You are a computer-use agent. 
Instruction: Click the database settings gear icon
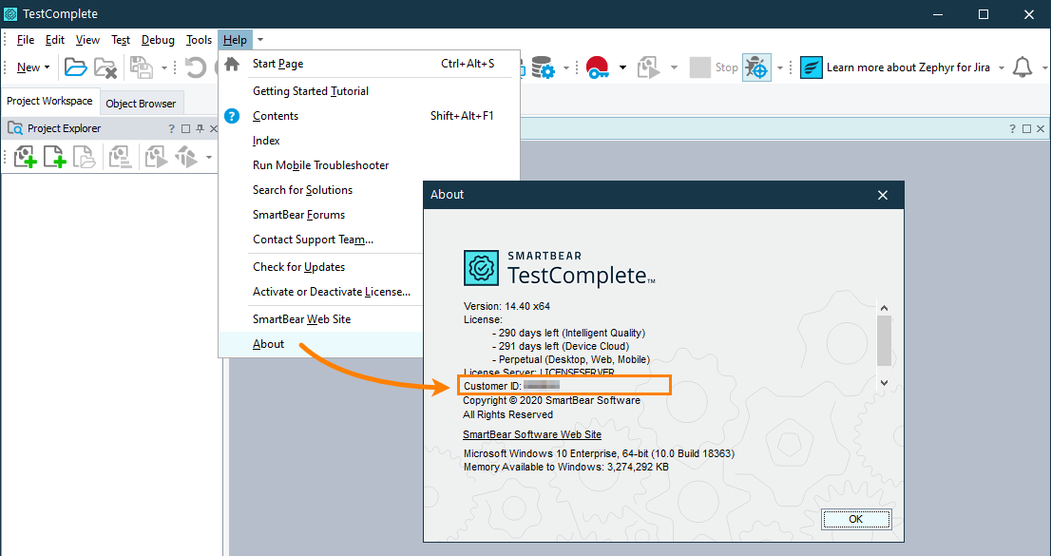[543, 67]
